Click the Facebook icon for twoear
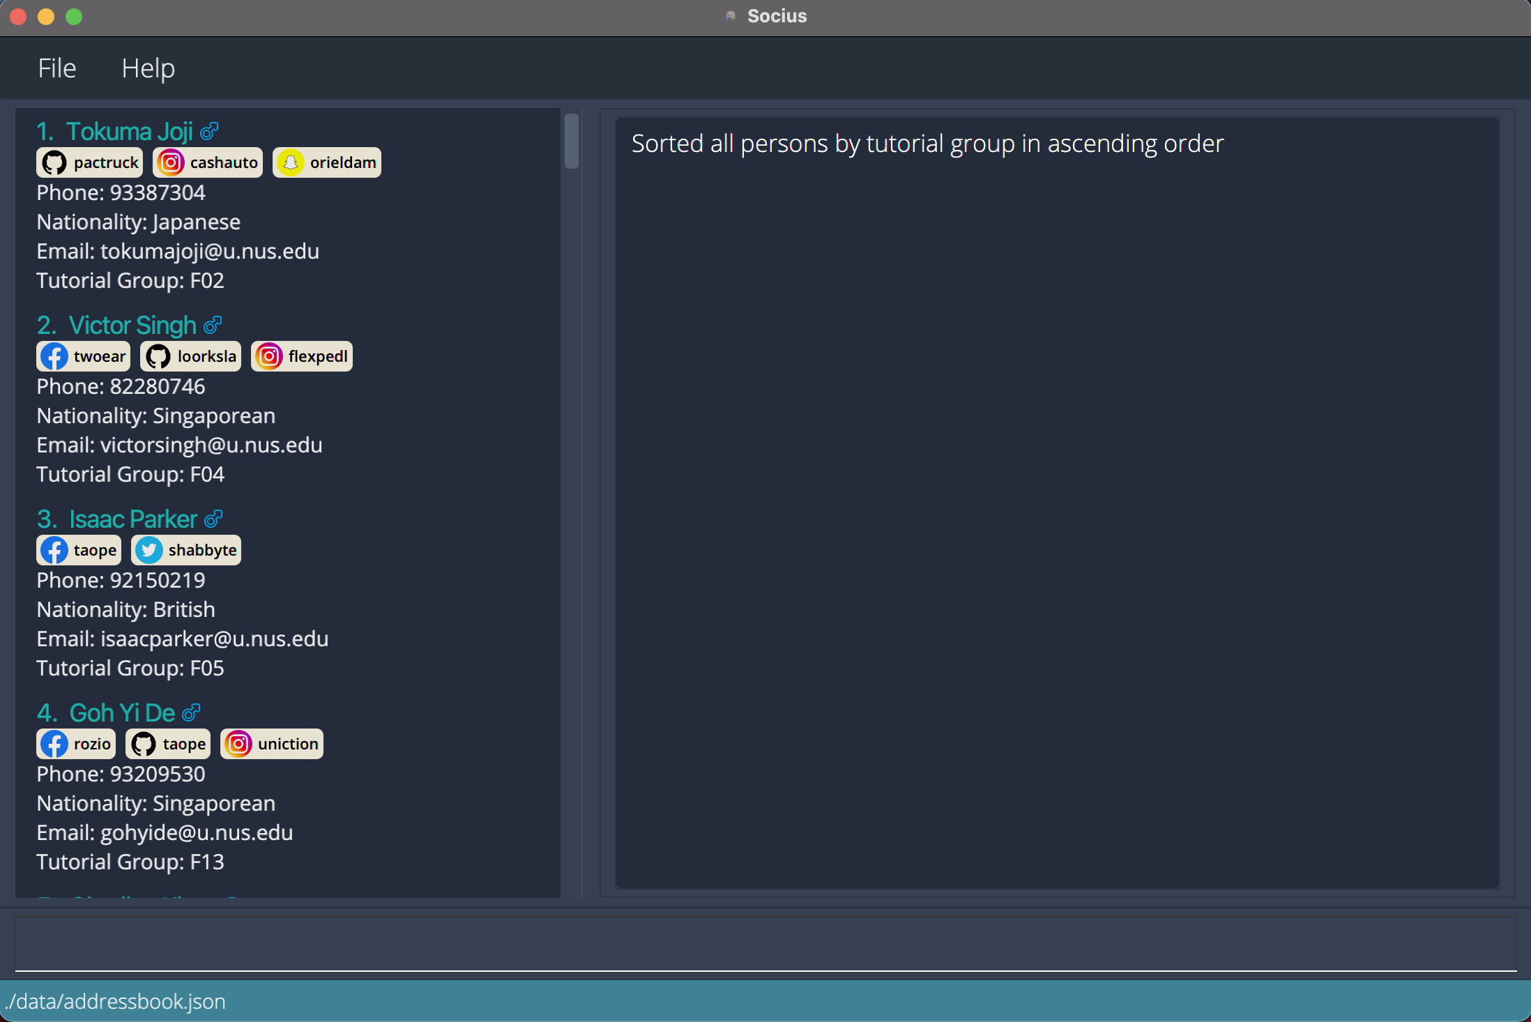Viewport: 1531px width, 1022px height. [x=54, y=356]
